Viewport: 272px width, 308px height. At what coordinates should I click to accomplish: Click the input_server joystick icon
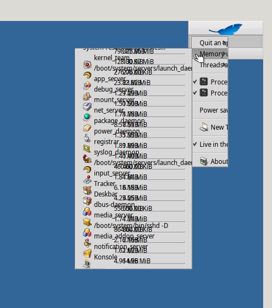point(87,180)
